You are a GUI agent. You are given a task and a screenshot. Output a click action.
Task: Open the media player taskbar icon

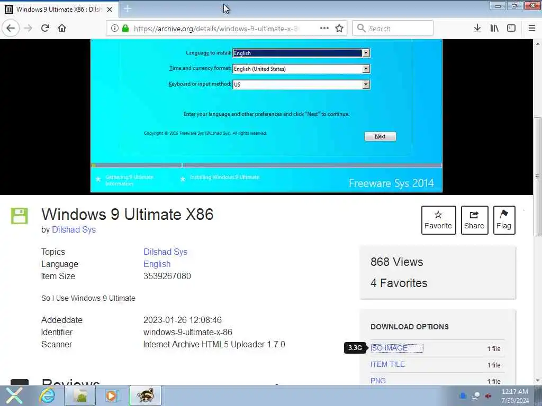(x=112, y=395)
